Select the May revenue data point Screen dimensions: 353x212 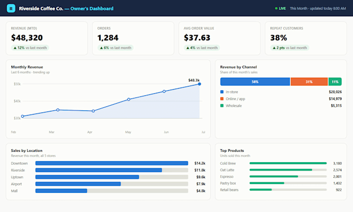click(x=129, y=99)
